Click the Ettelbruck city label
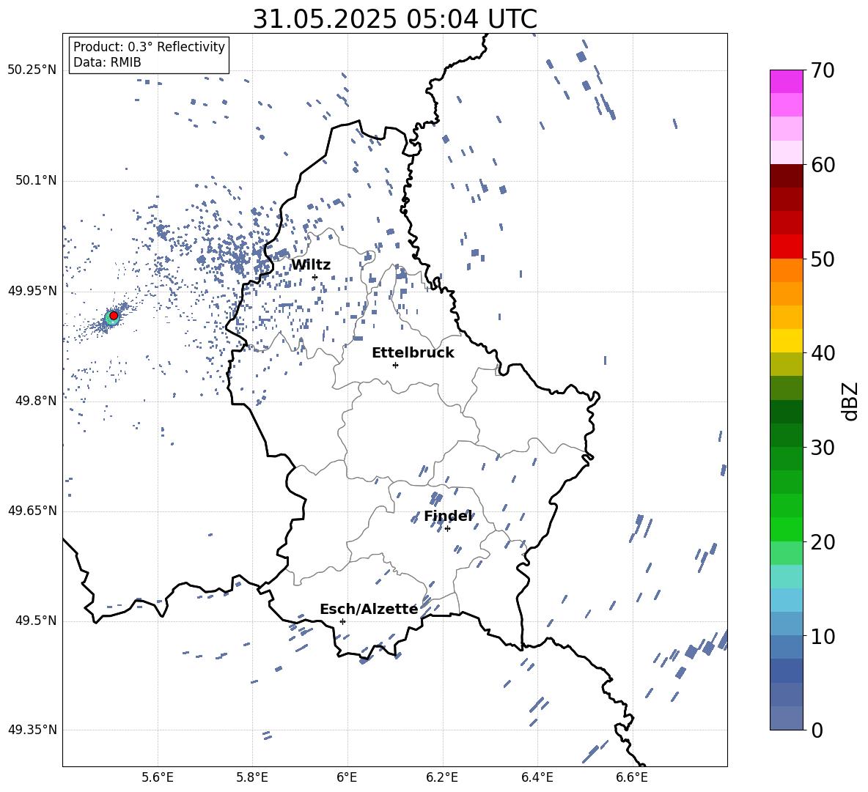 413,353
